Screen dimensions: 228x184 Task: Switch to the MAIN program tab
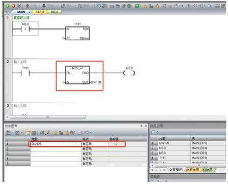coord(21,12)
